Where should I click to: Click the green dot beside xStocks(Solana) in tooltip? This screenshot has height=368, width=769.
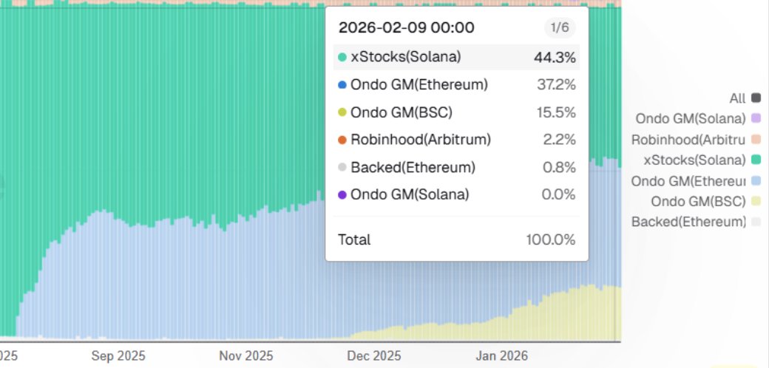coord(342,57)
